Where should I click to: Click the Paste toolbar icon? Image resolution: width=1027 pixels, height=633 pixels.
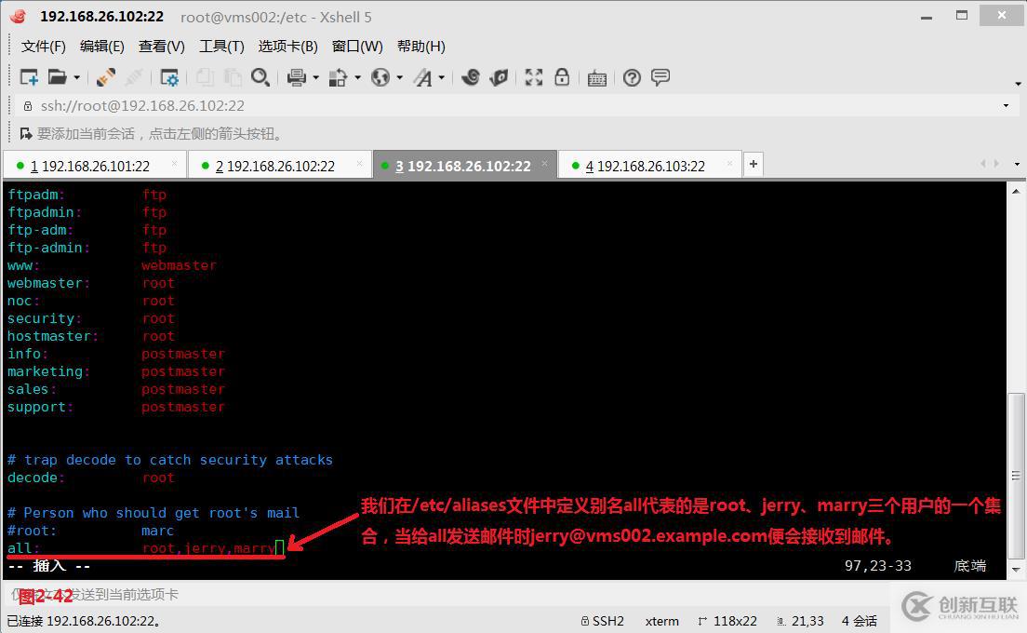[233, 78]
